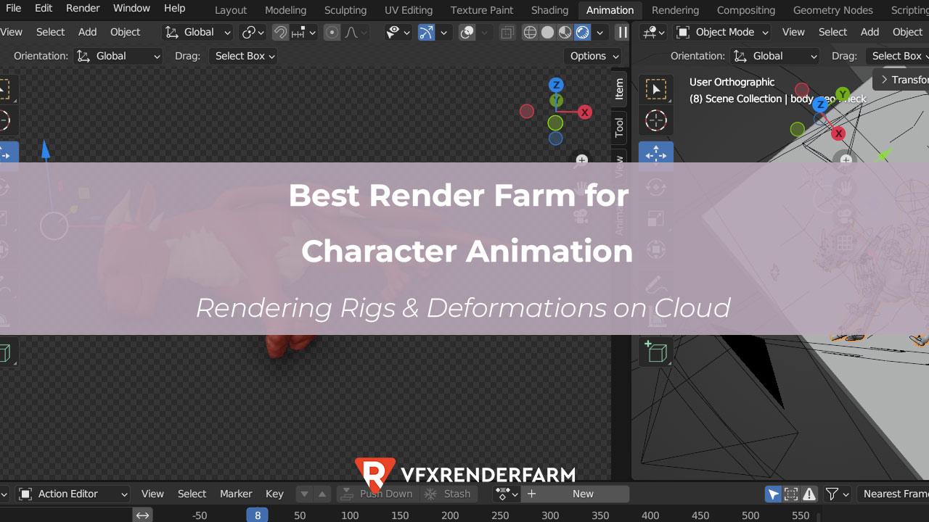Switch to rendered shading mode
Screen dimensions: 929x522
pos(582,32)
